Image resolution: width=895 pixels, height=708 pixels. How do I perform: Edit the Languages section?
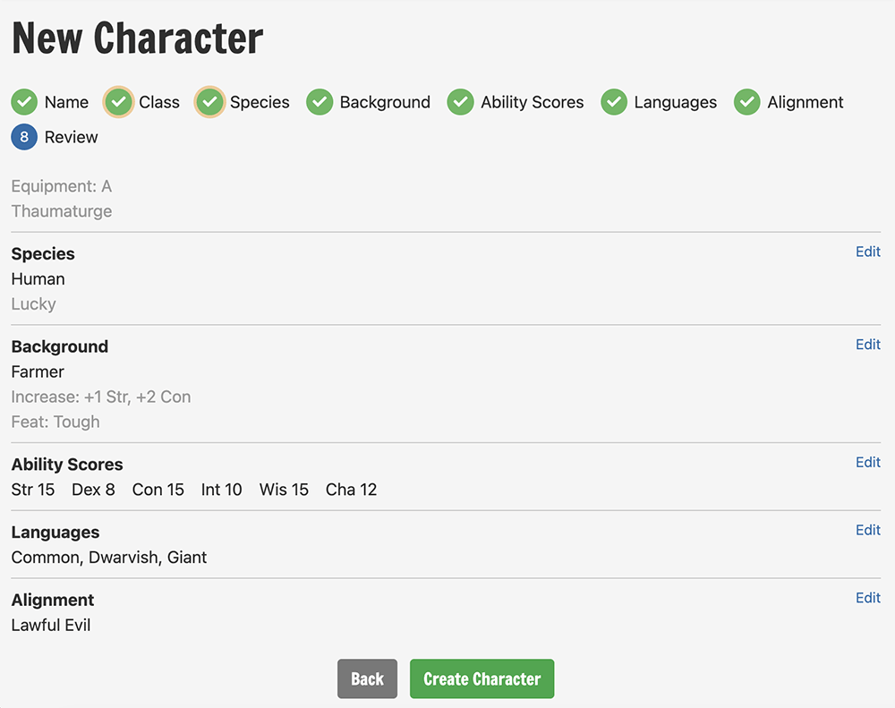pos(868,530)
